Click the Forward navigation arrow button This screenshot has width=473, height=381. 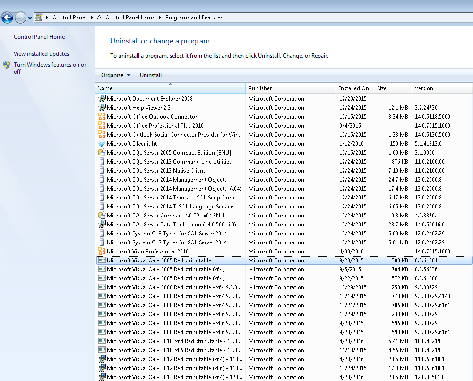click(x=20, y=18)
